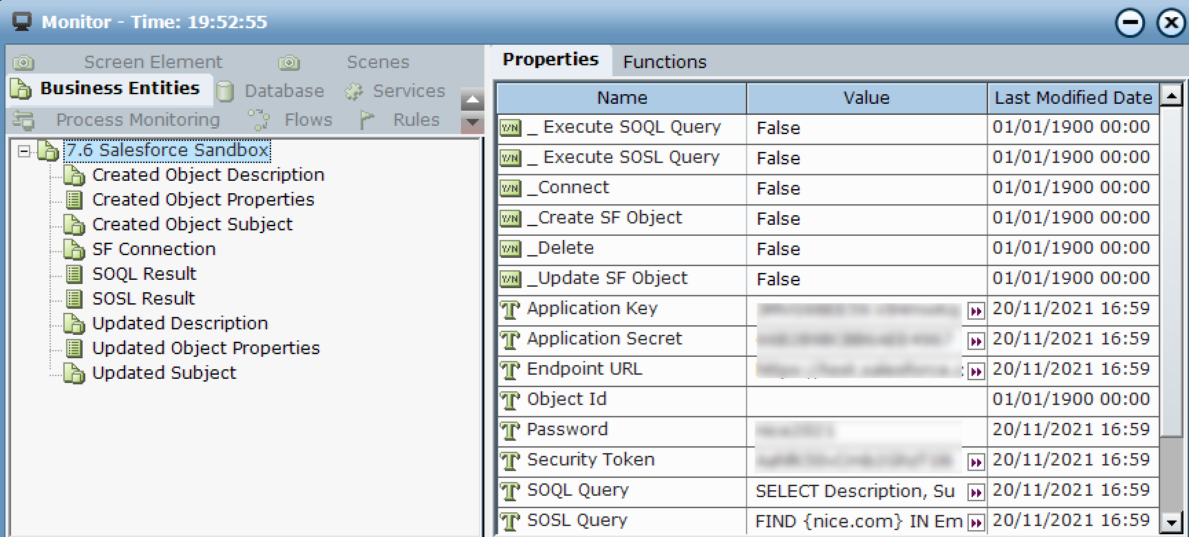
Task: Expand the Application Secret value
Action: (976, 342)
